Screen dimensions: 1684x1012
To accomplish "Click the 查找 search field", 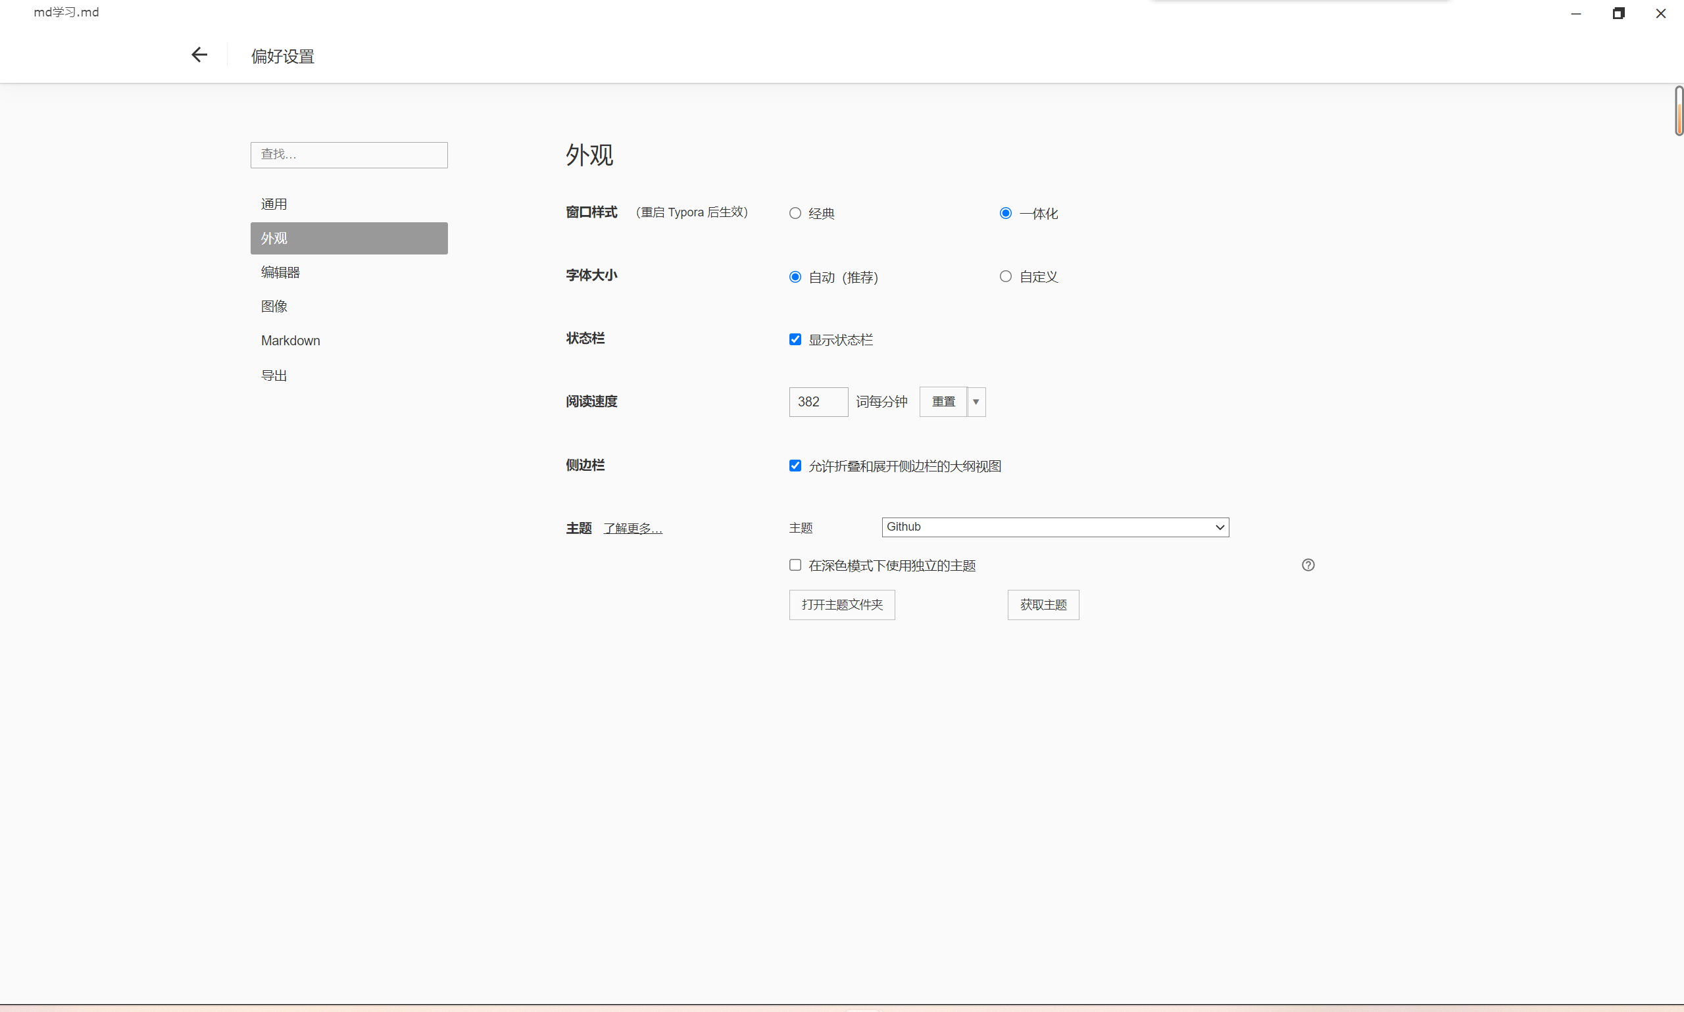I will coord(349,155).
